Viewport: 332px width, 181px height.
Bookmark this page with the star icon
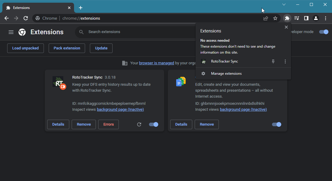[275, 18]
